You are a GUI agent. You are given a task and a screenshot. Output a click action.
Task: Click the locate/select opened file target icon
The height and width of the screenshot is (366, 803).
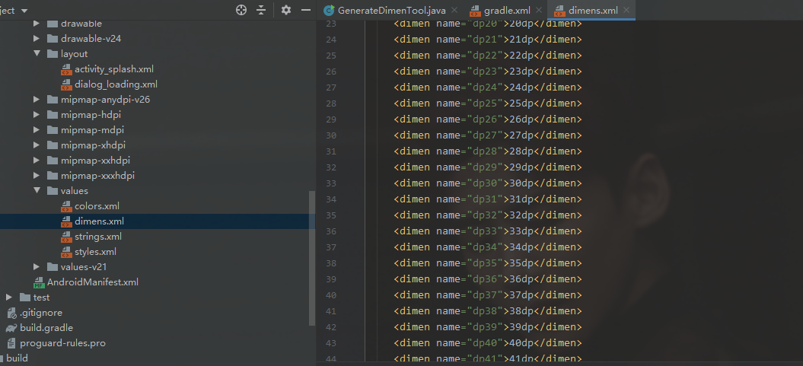coord(241,10)
